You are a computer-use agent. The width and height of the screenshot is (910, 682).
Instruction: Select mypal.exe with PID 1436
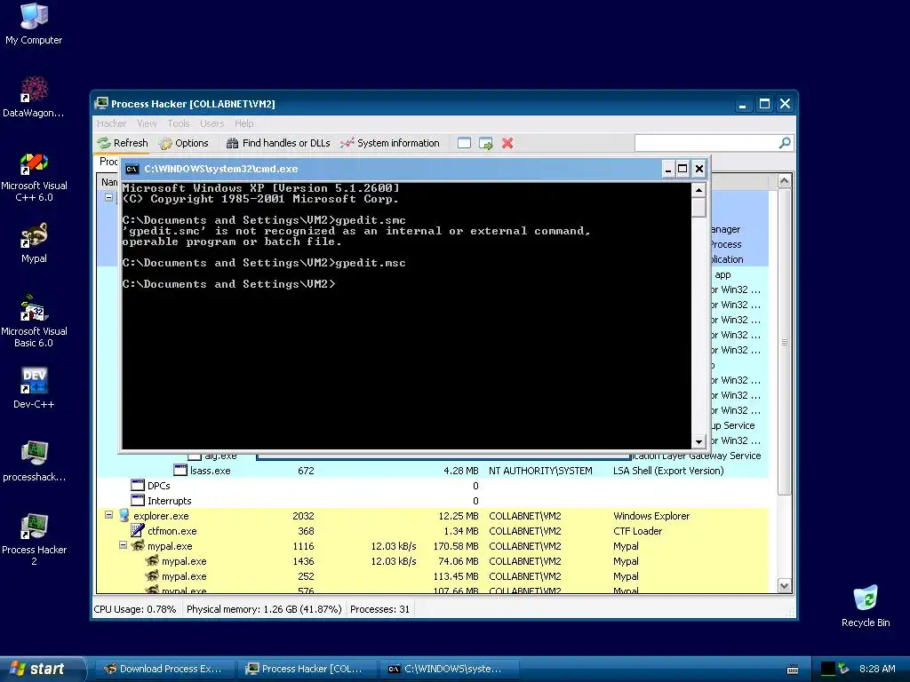433,561
